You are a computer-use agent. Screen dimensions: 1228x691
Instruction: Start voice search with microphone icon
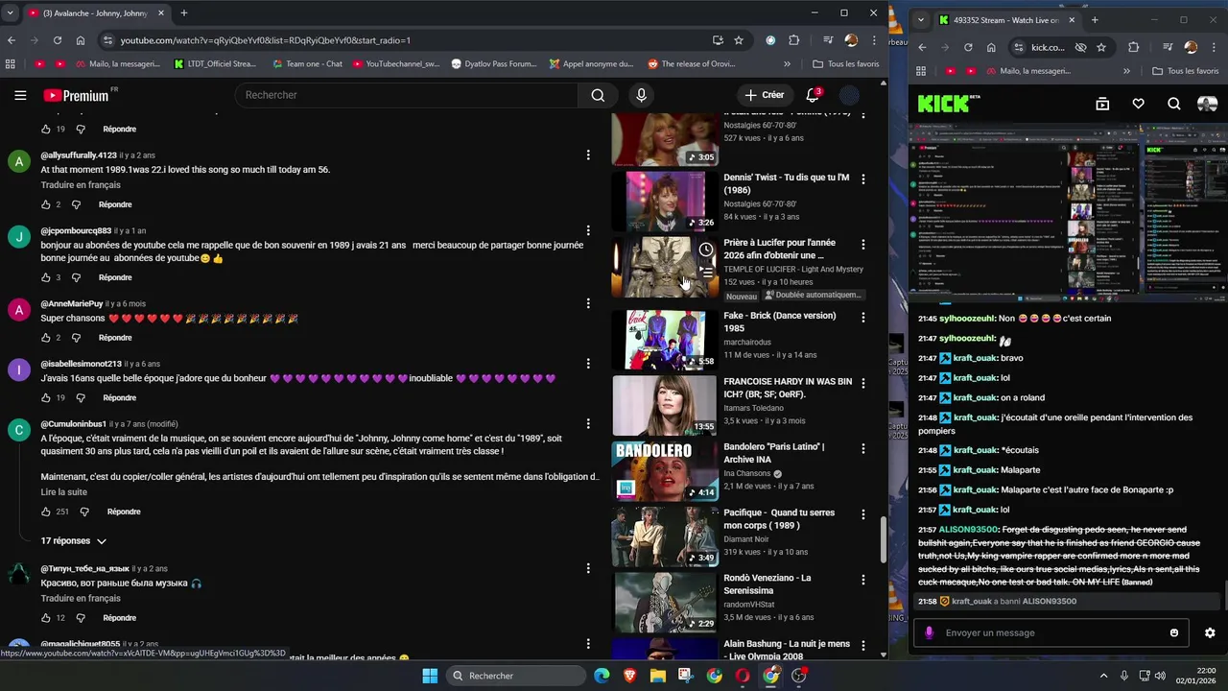(642, 95)
